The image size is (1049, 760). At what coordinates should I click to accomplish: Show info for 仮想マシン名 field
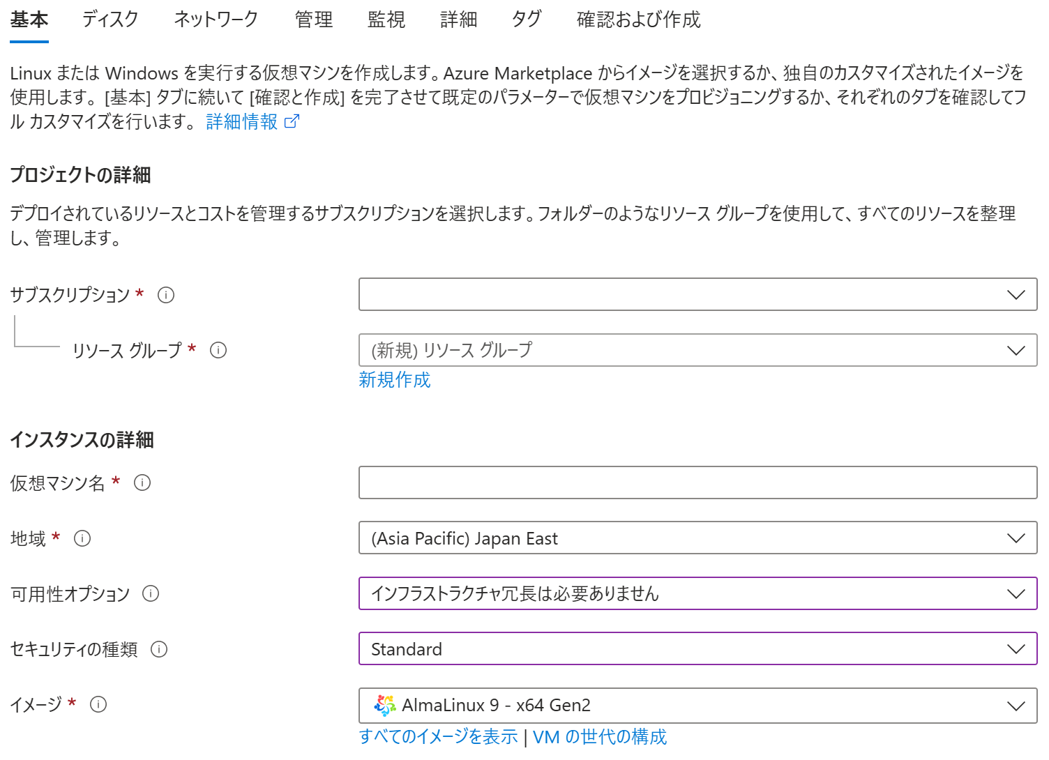142,482
